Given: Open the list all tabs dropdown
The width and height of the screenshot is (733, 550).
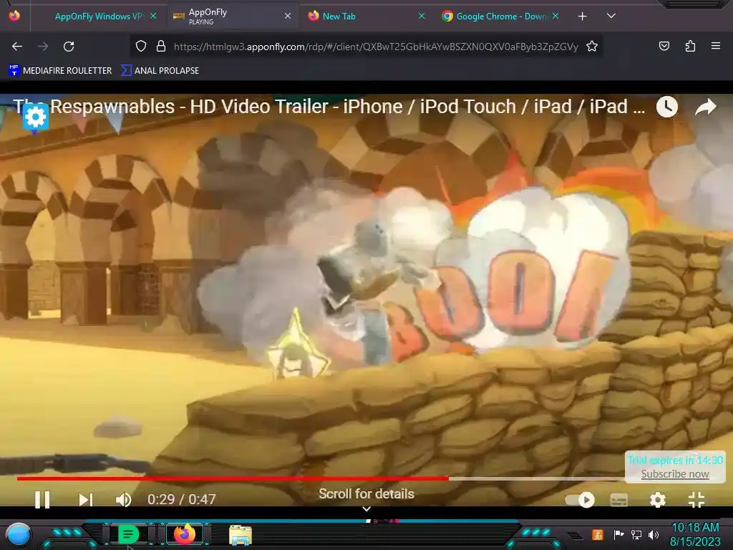Looking at the screenshot, I should (611, 16).
